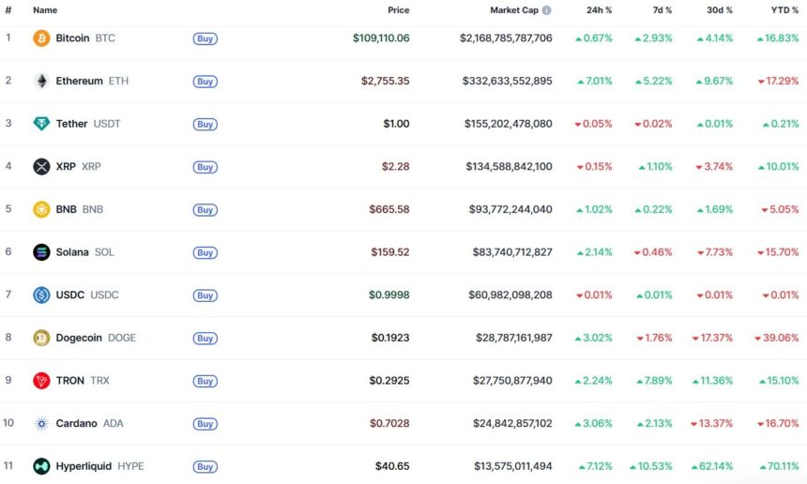Click the Solana logo icon
This screenshot has height=484, width=807.
point(41,252)
